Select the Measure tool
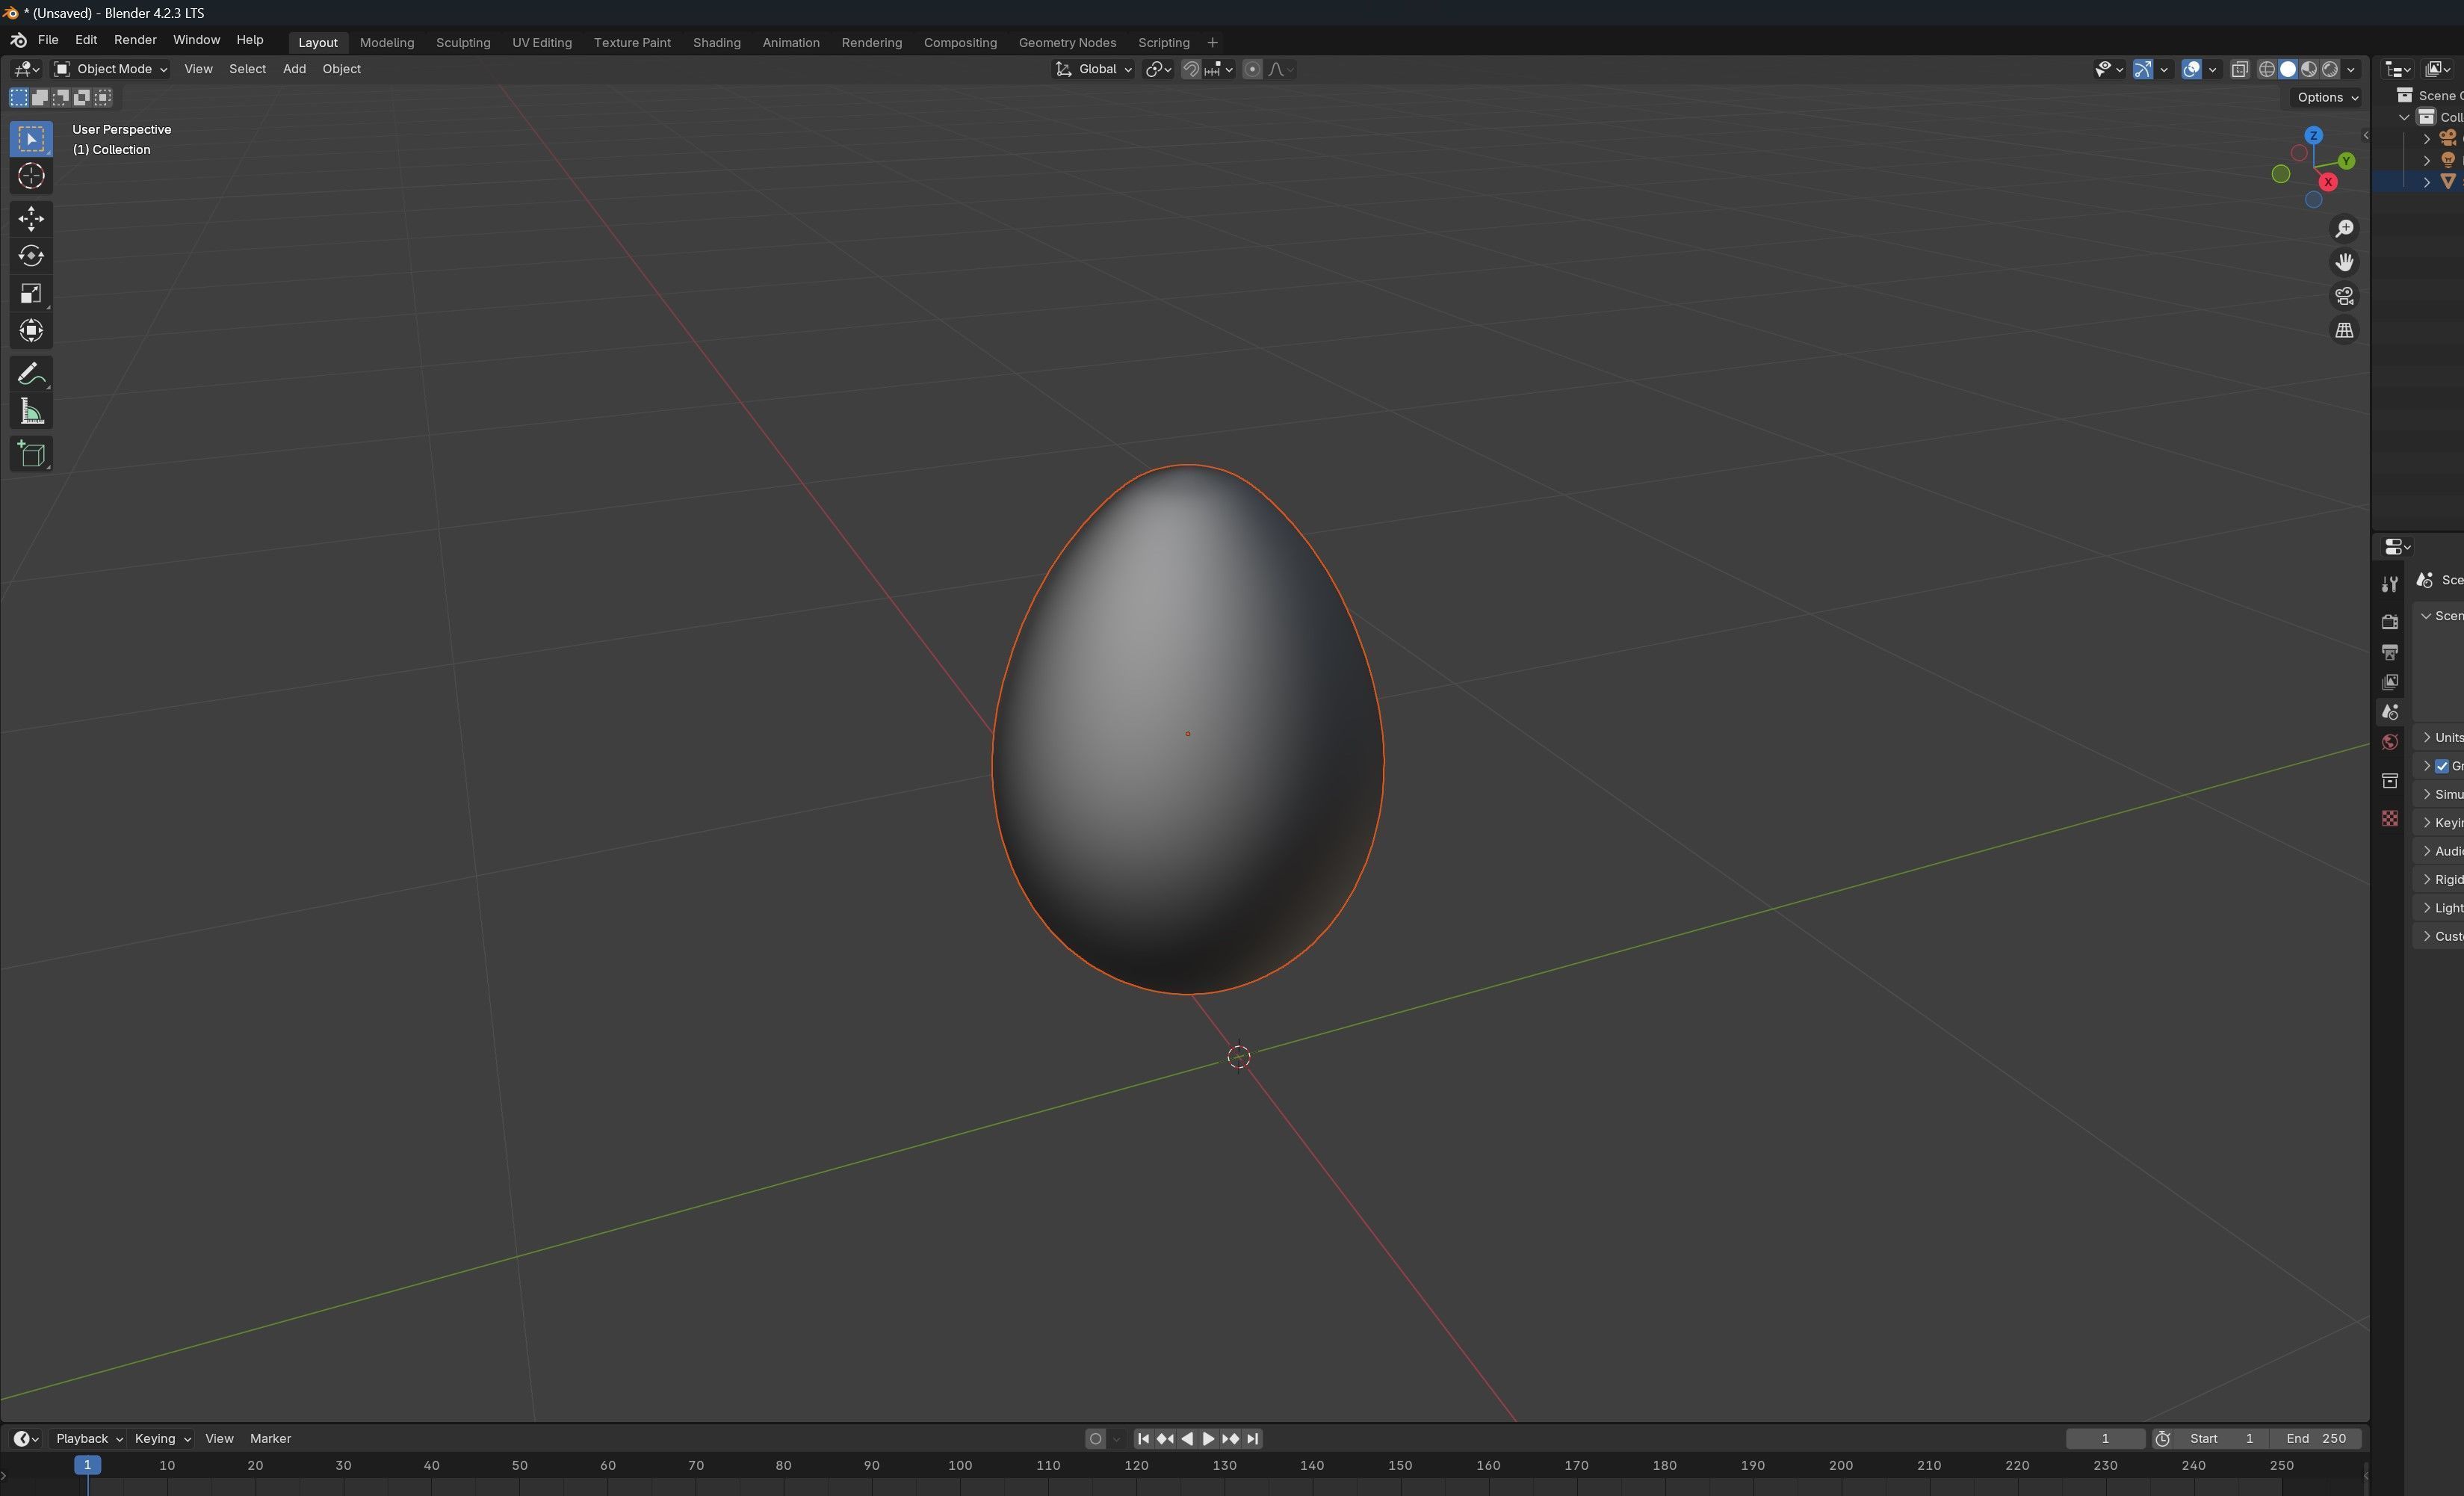The image size is (2464, 1496). (x=31, y=412)
